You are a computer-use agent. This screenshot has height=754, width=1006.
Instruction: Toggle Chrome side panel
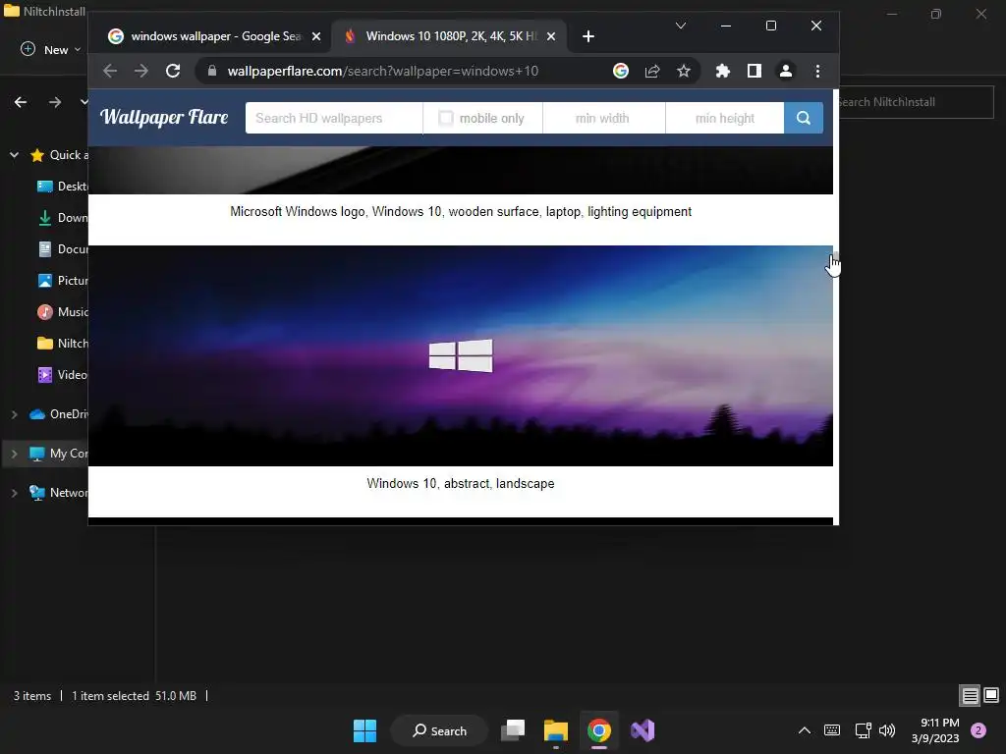pos(754,71)
